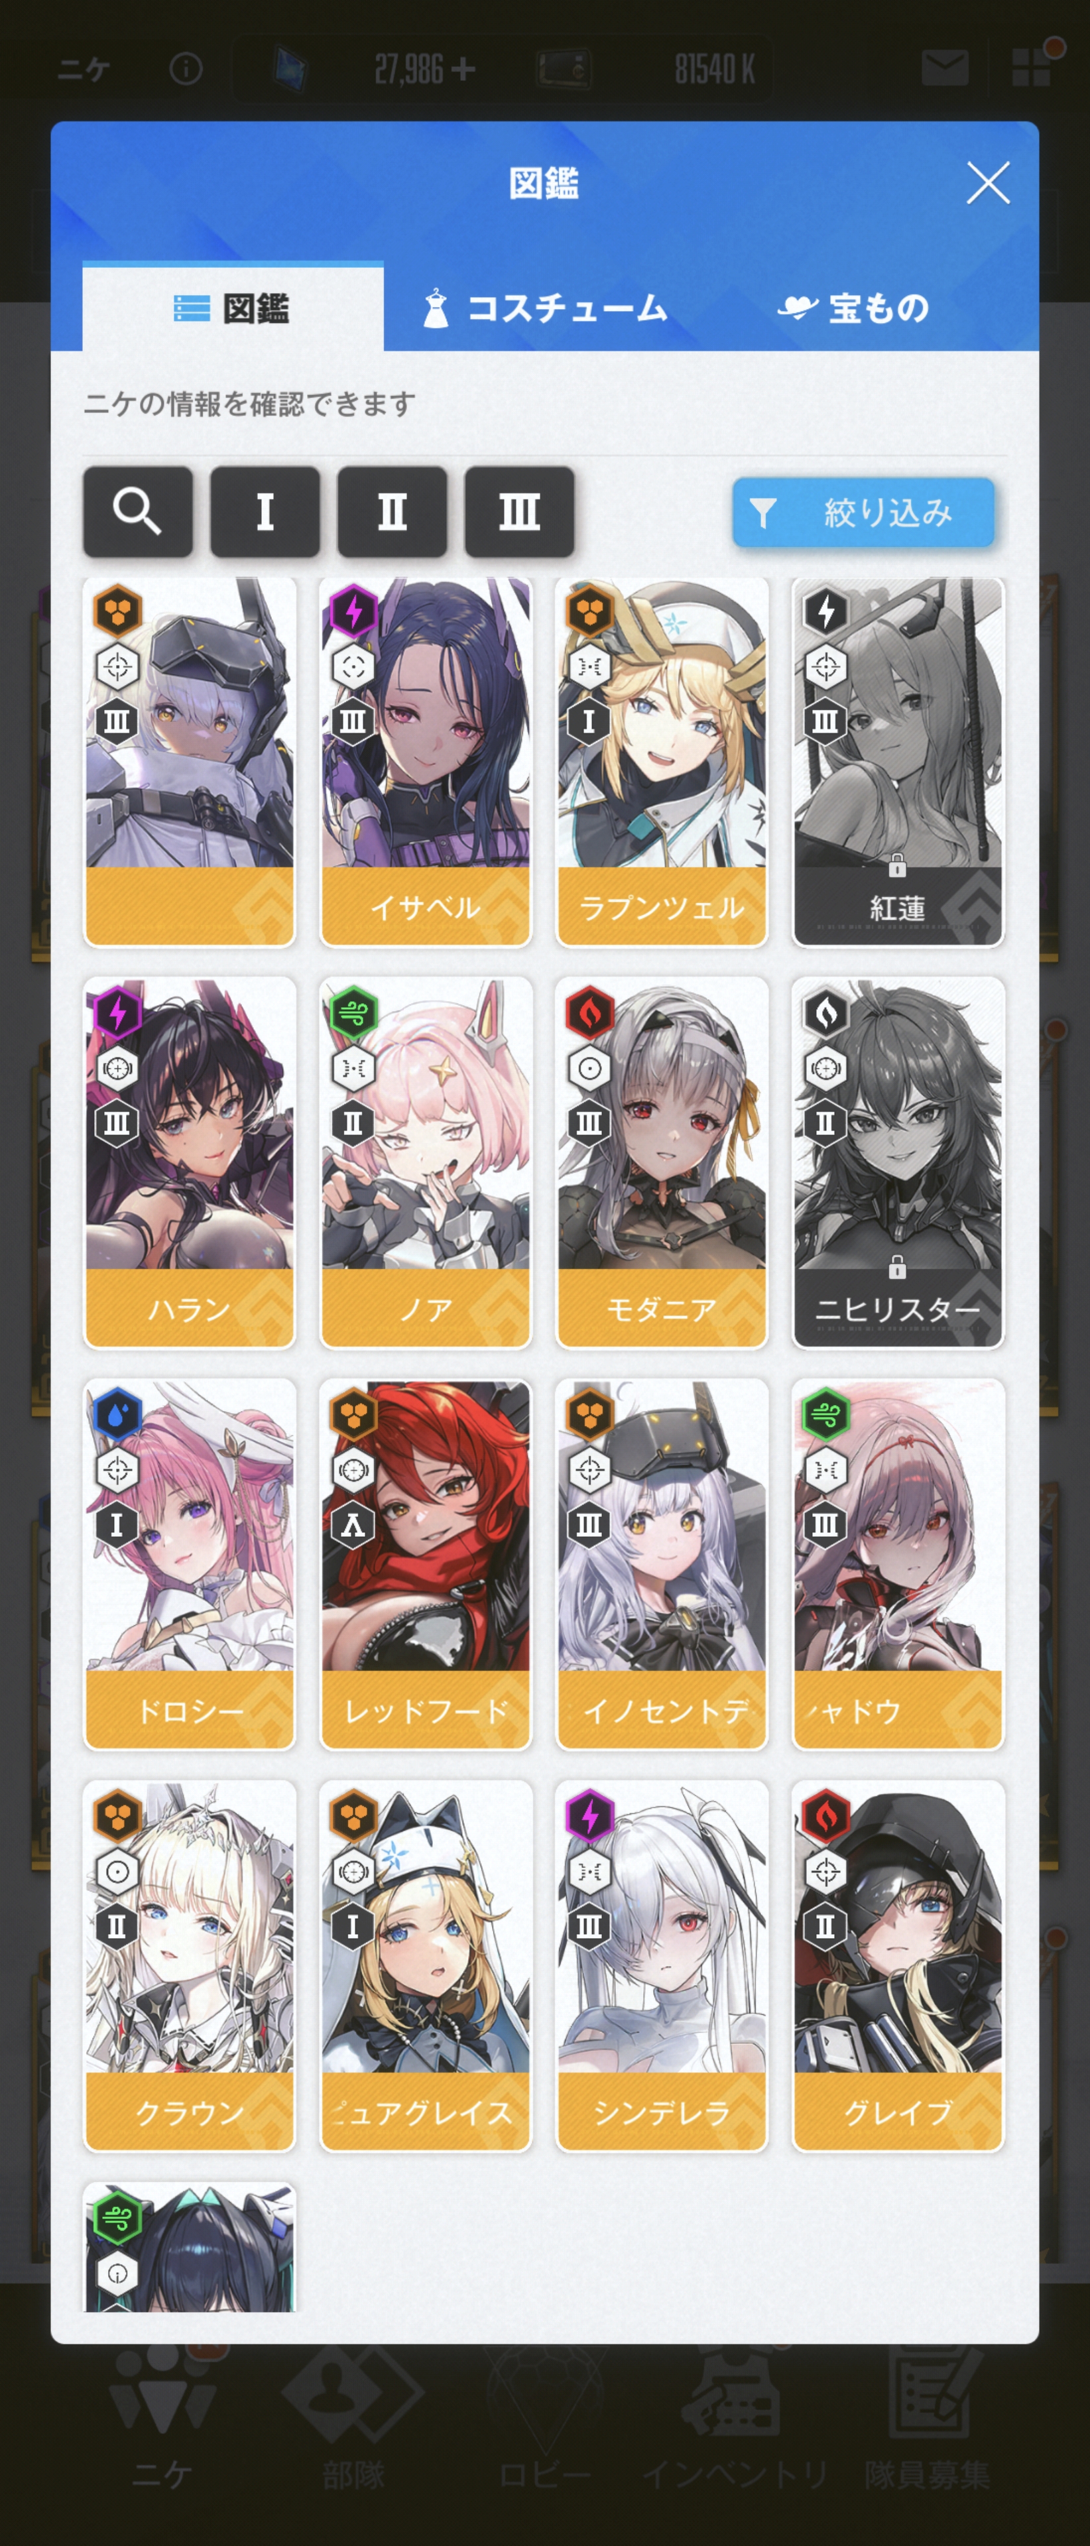The image size is (1090, 2546).
Task: Toggle the burst II filter button
Action: (393, 511)
